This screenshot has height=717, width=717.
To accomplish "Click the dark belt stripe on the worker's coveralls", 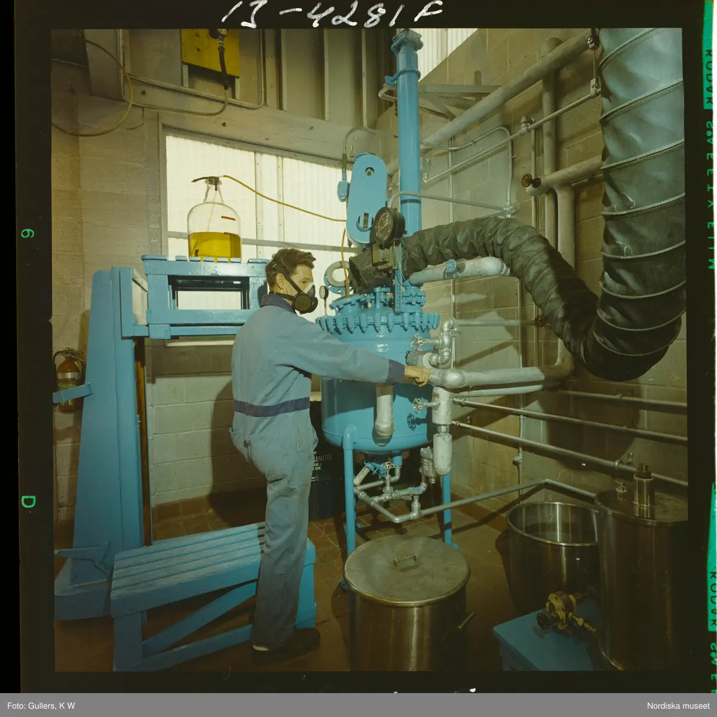I will [x=272, y=407].
